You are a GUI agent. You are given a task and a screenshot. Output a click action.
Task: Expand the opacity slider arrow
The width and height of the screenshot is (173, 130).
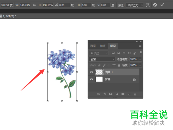(x=140, y=59)
